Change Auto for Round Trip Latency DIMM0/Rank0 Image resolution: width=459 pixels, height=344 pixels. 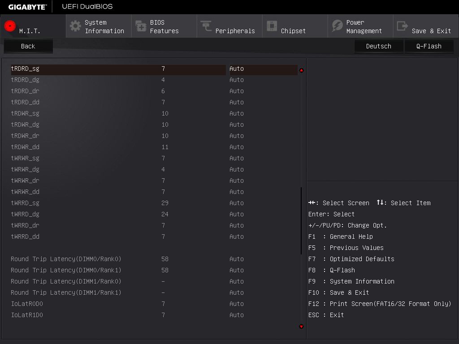pyautogui.click(x=237, y=259)
